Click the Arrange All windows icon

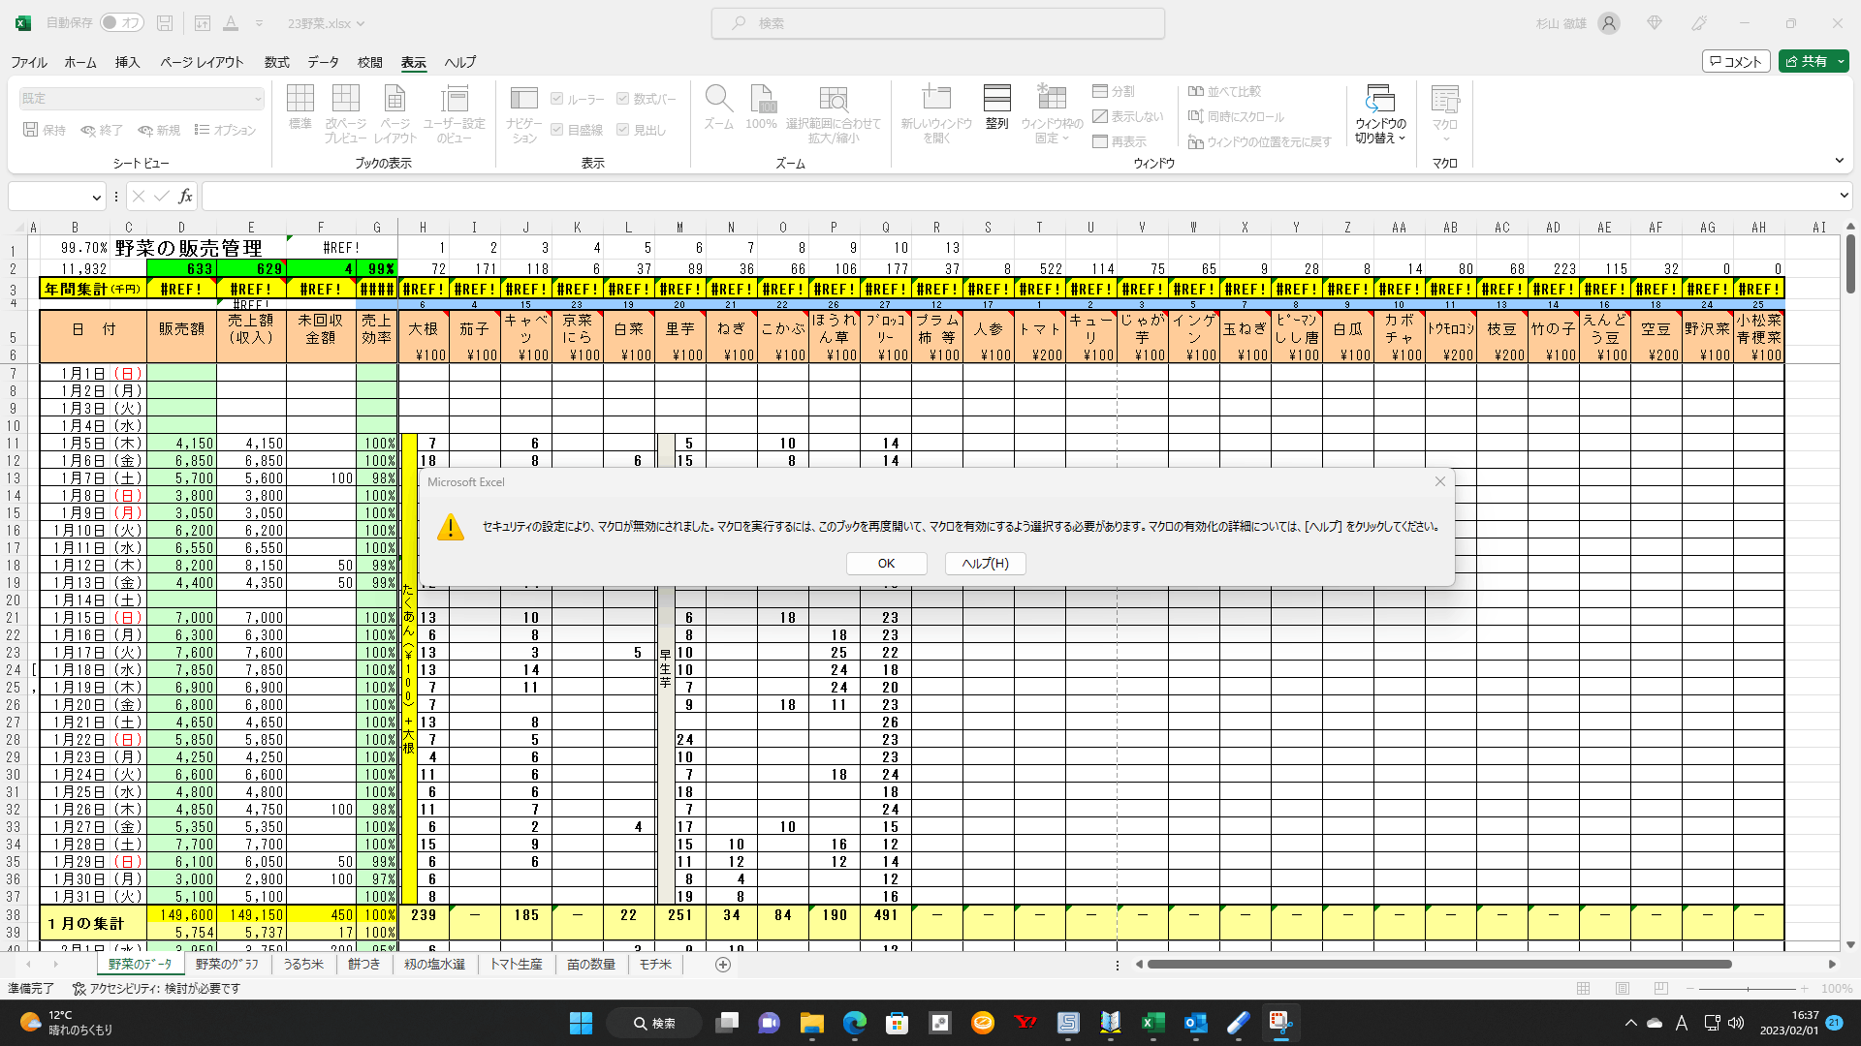point(996,100)
